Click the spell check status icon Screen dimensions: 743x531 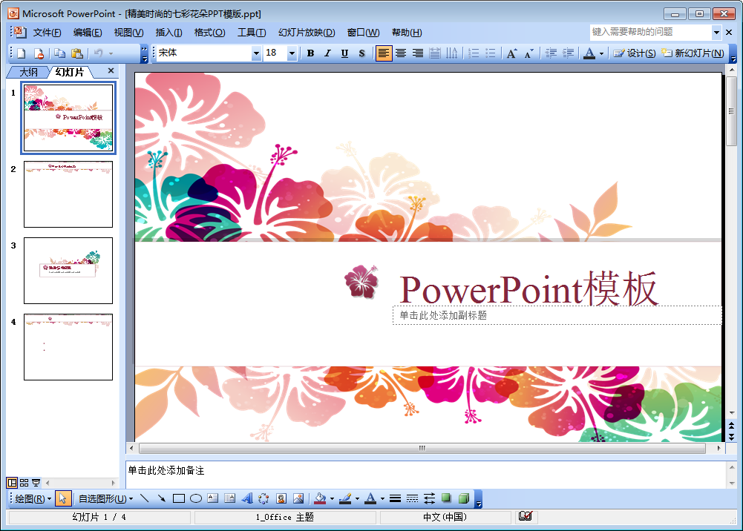[525, 516]
